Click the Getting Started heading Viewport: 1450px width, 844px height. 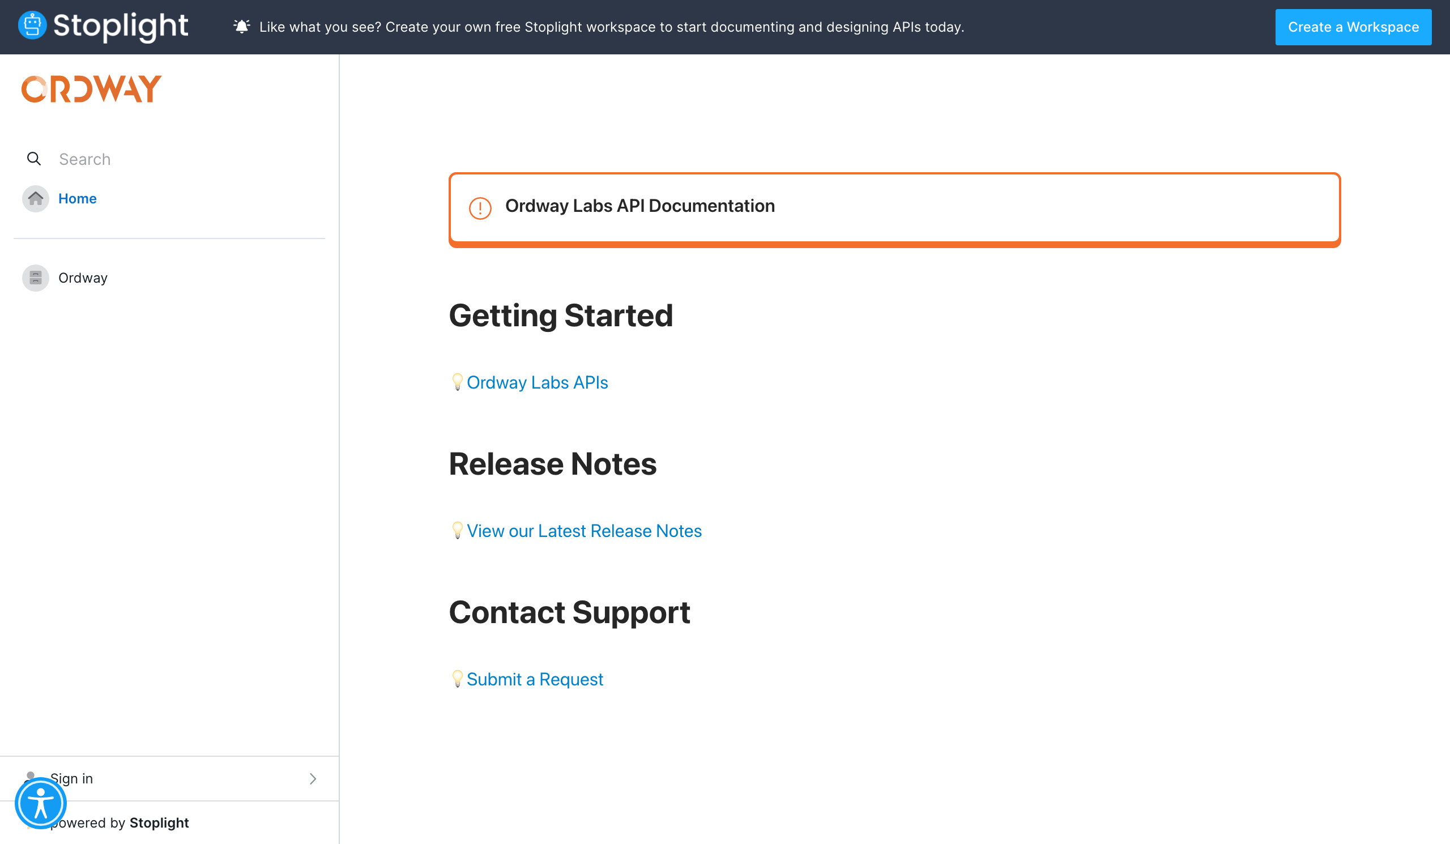click(561, 316)
